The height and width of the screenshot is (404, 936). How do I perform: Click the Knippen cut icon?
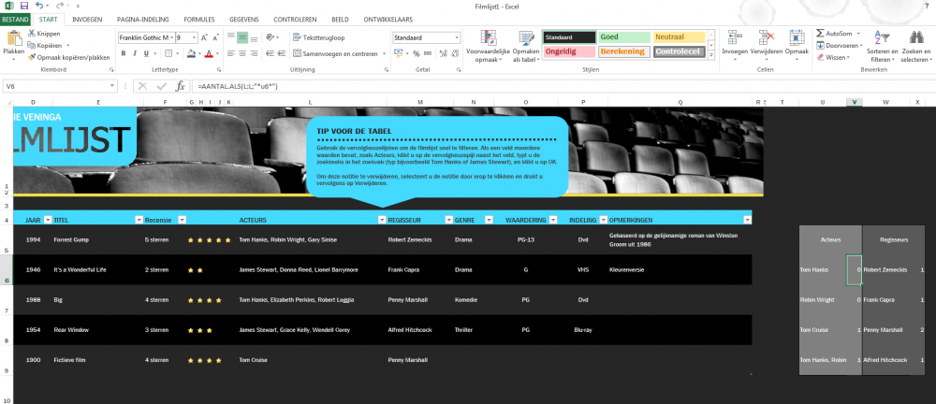click(32, 34)
